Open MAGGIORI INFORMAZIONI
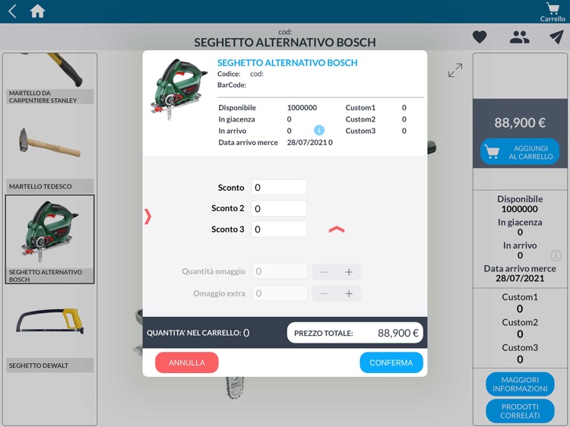The image size is (570, 427). [520, 384]
